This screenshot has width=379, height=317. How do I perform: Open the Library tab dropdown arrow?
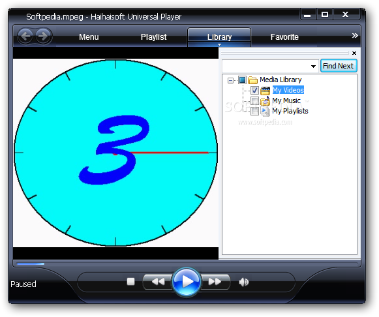tap(219, 45)
